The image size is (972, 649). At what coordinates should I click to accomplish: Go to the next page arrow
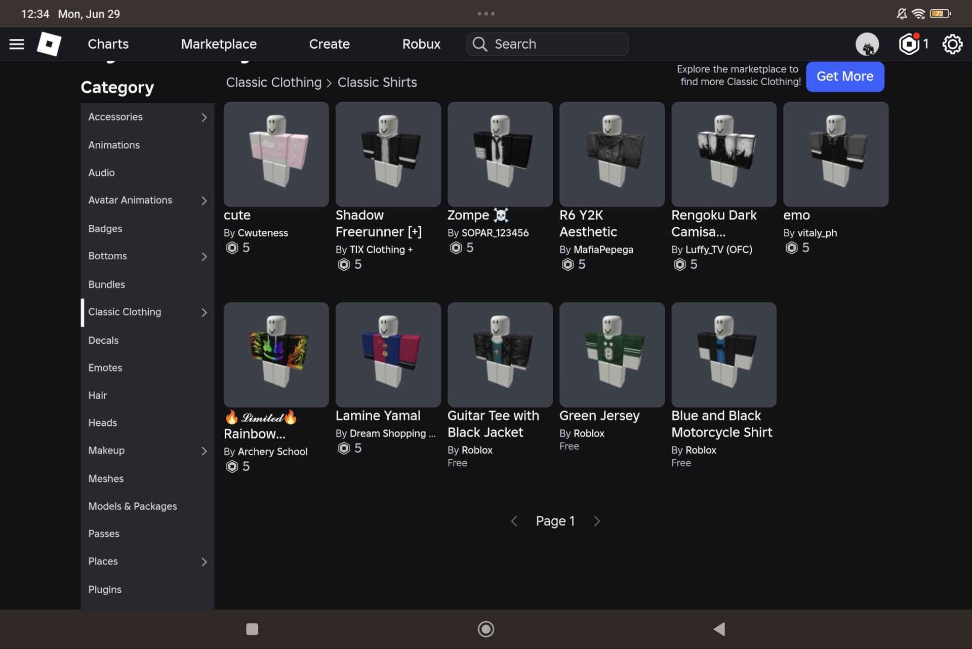point(597,521)
